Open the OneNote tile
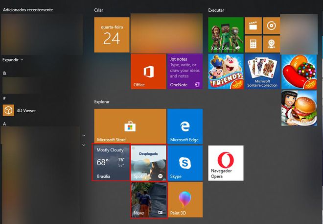 click(x=185, y=72)
